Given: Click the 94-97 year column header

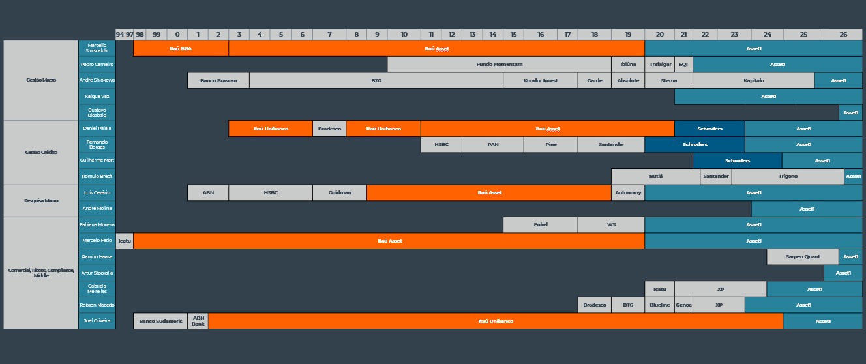Looking at the screenshot, I should tap(125, 34).
